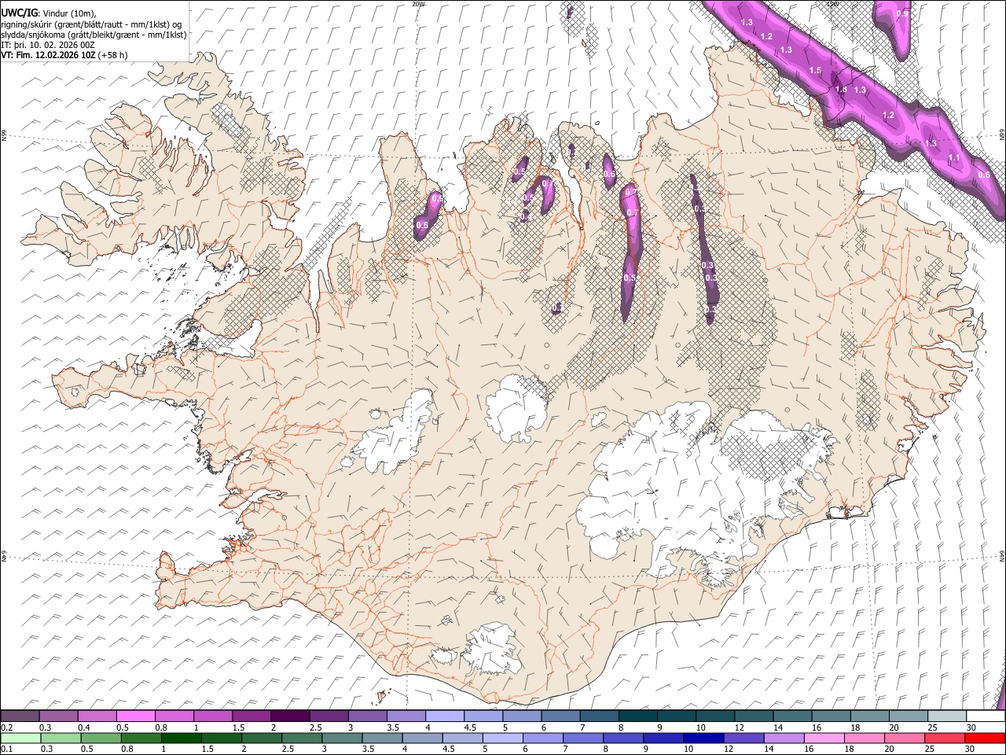
Task: Click the '1.8' precipitation value on the map
Action: coord(841,90)
